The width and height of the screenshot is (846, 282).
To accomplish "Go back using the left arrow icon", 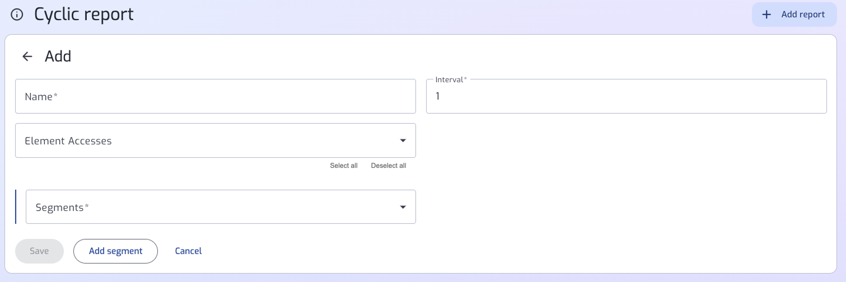I will (27, 57).
